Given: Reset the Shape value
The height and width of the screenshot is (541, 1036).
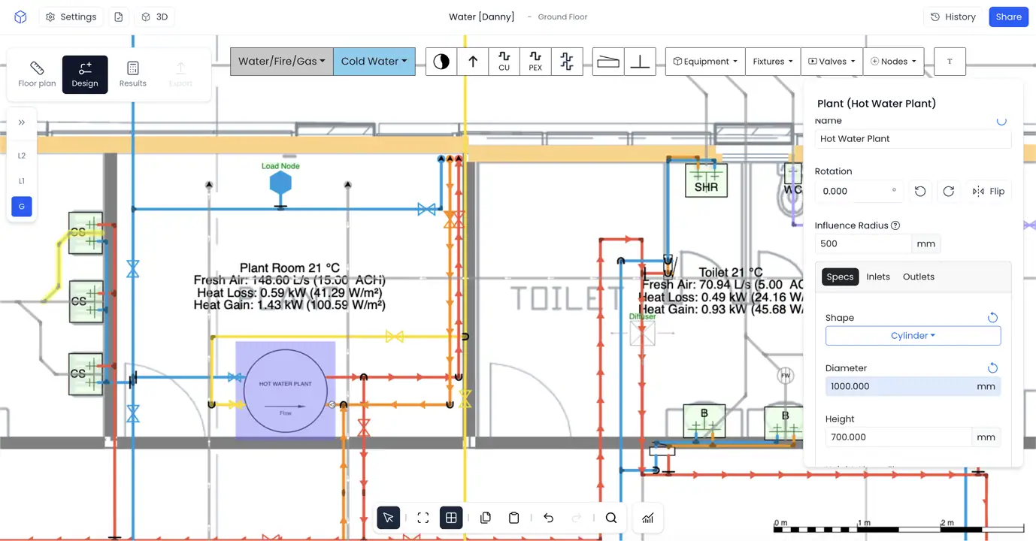Looking at the screenshot, I should [992, 318].
